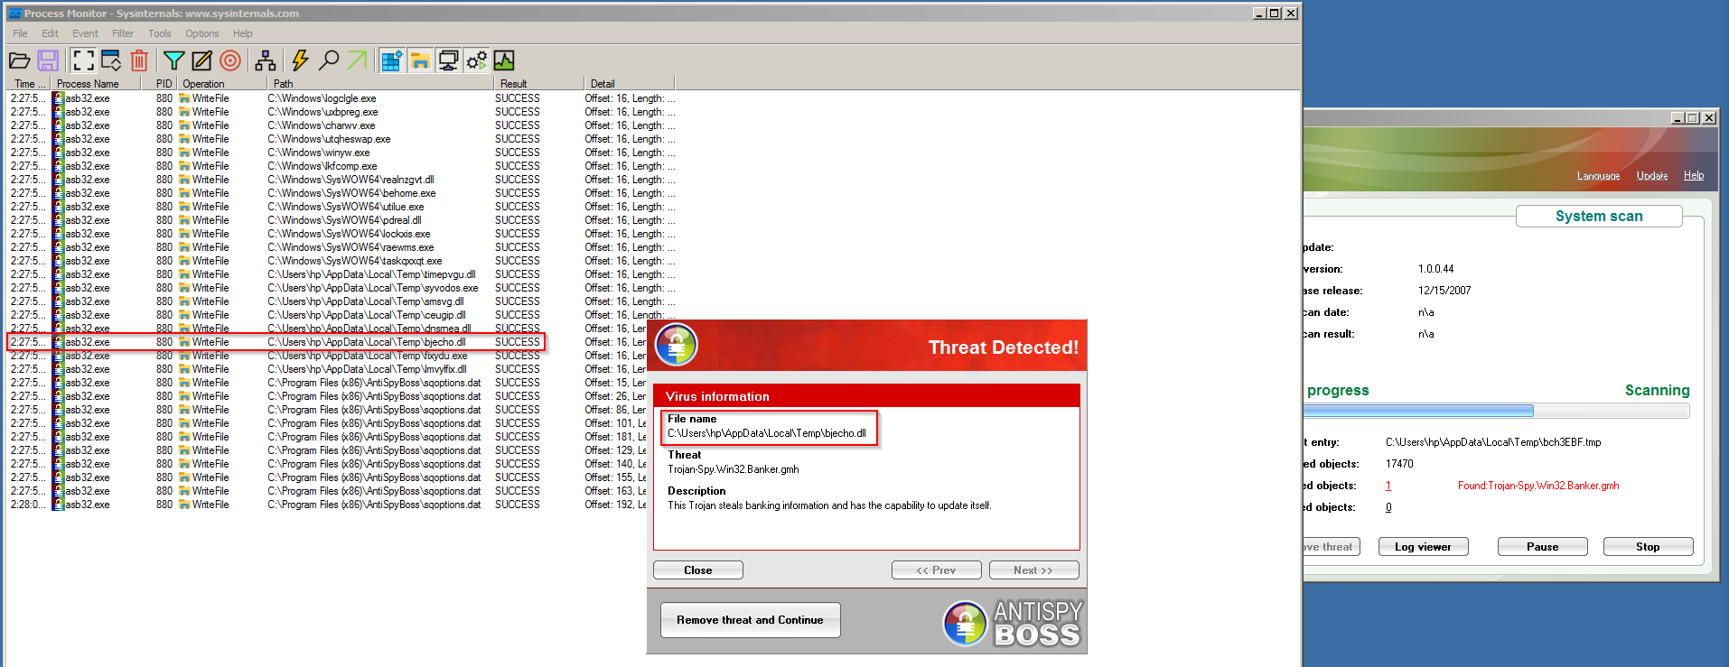Open the Tools menu
Screen dimensions: 1729x667
click(x=160, y=33)
